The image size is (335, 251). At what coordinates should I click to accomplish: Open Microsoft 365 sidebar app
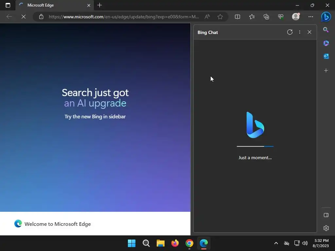tap(326, 43)
